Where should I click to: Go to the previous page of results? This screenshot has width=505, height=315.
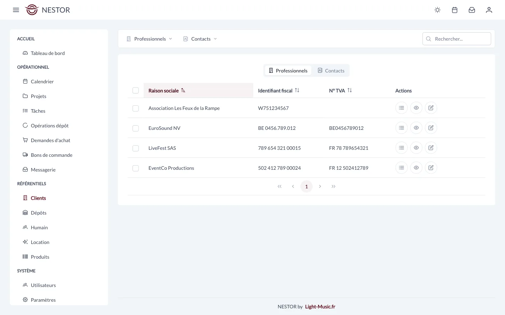click(293, 187)
